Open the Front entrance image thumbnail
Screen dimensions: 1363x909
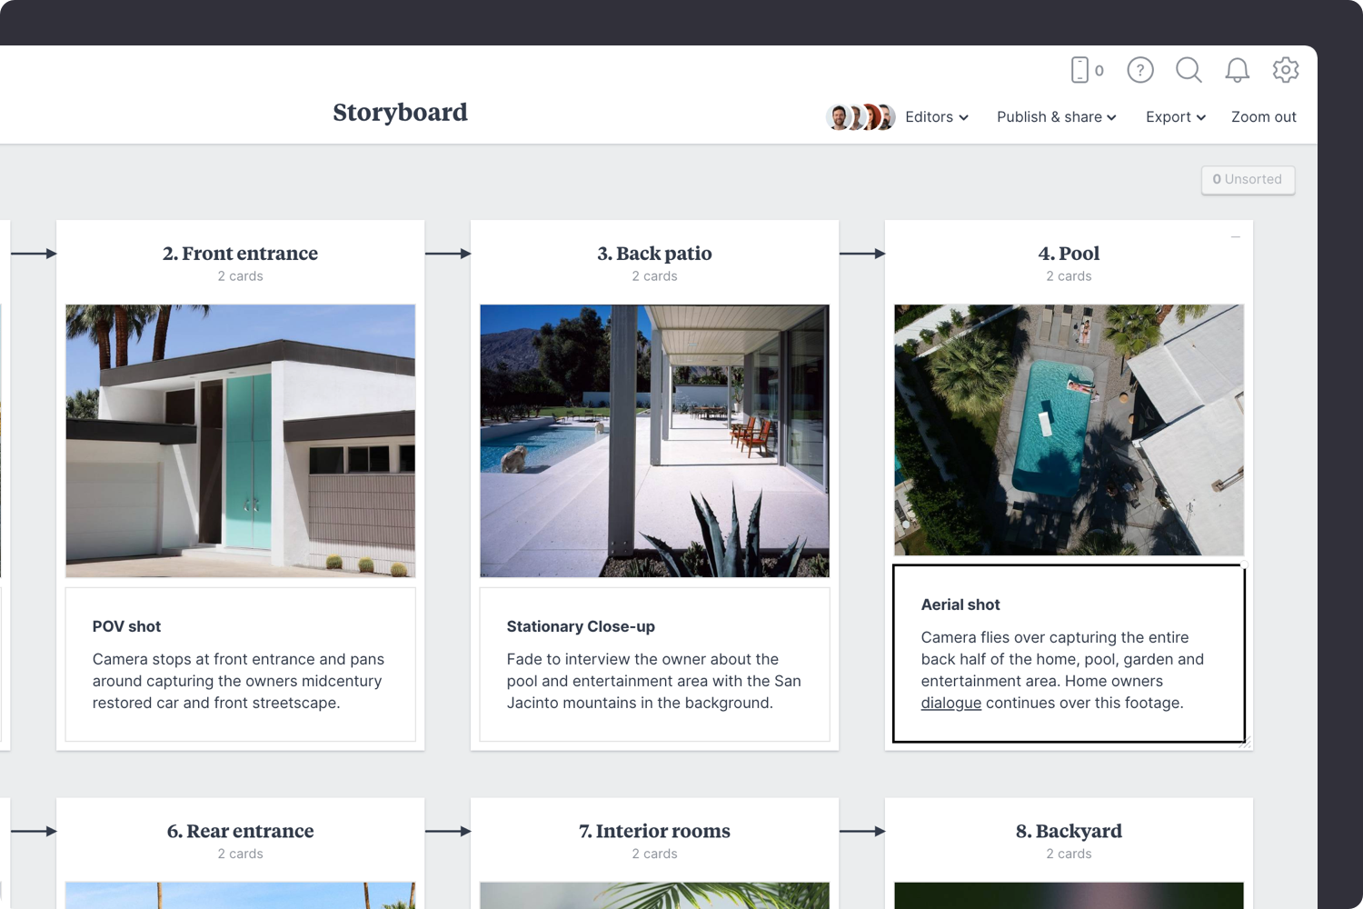pyautogui.click(x=240, y=441)
